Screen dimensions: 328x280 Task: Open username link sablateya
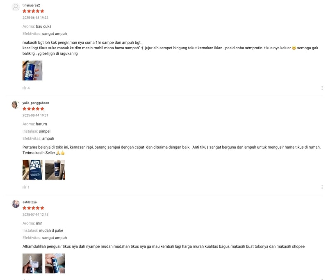30,202
